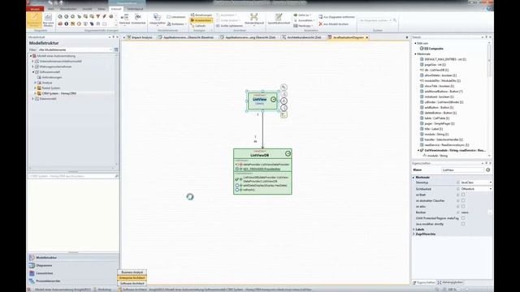Open the Diagramme navigation pane
Viewport: 520px width, 292px height.
click(73, 265)
